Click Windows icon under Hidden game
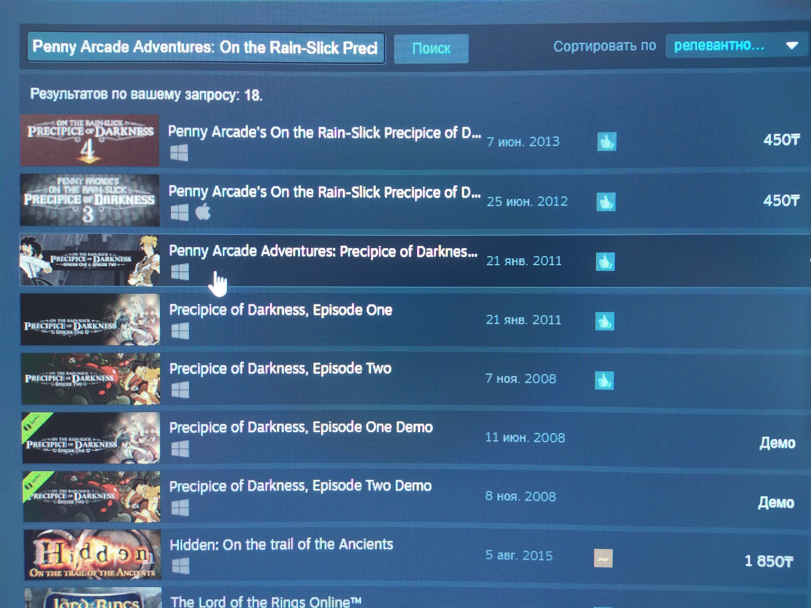 [181, 566]
